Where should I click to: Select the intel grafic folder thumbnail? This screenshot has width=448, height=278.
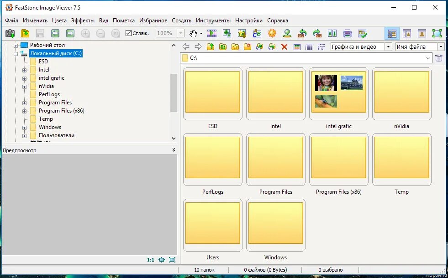click(338, 94)
